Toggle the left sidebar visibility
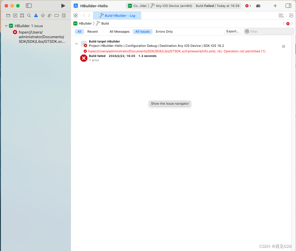This screenshot has width=296, height=251. pyautogui.click(x=29, y=5)
